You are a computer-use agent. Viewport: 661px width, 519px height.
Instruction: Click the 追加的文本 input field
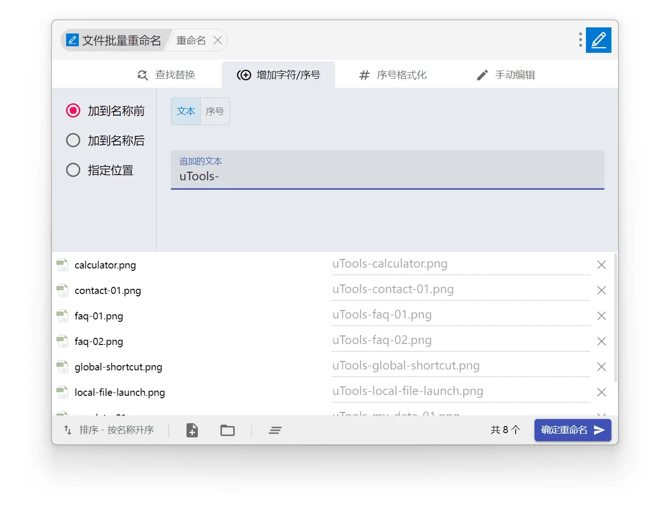(x=387, y=176)
